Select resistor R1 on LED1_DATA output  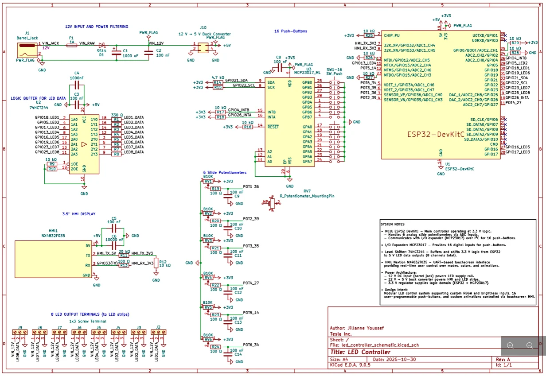tap(116, 120)
